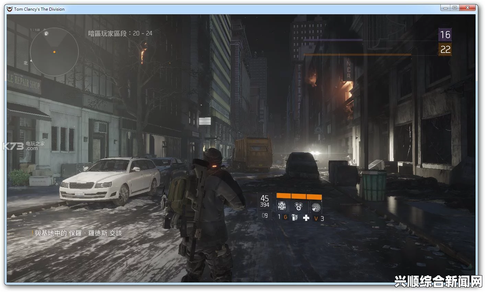Use the white cross medkit icon

306,218
